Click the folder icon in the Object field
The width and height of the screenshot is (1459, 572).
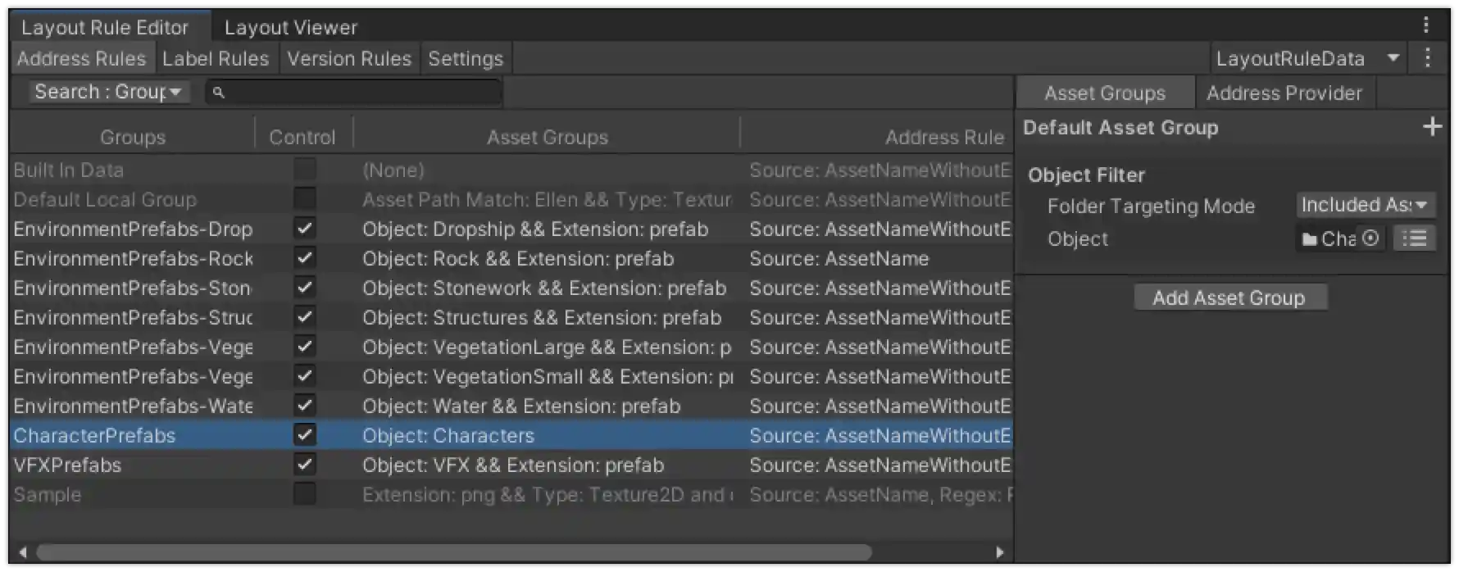click(x=1311, y=238)
